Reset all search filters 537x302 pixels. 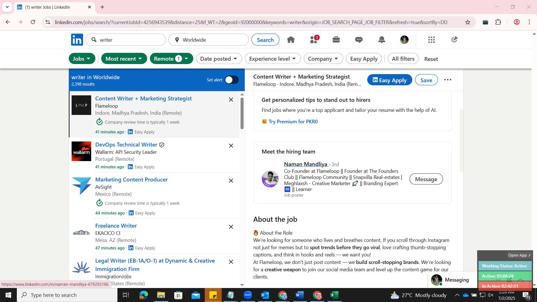[x=431, y=59]
